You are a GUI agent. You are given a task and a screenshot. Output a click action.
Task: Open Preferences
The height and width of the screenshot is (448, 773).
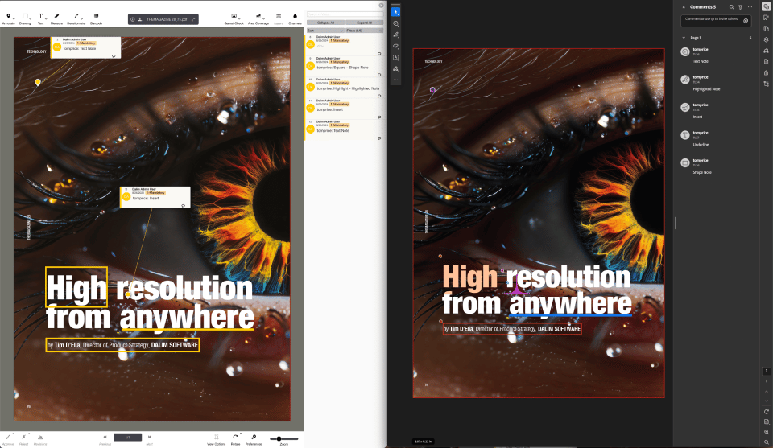click(254, 437)
